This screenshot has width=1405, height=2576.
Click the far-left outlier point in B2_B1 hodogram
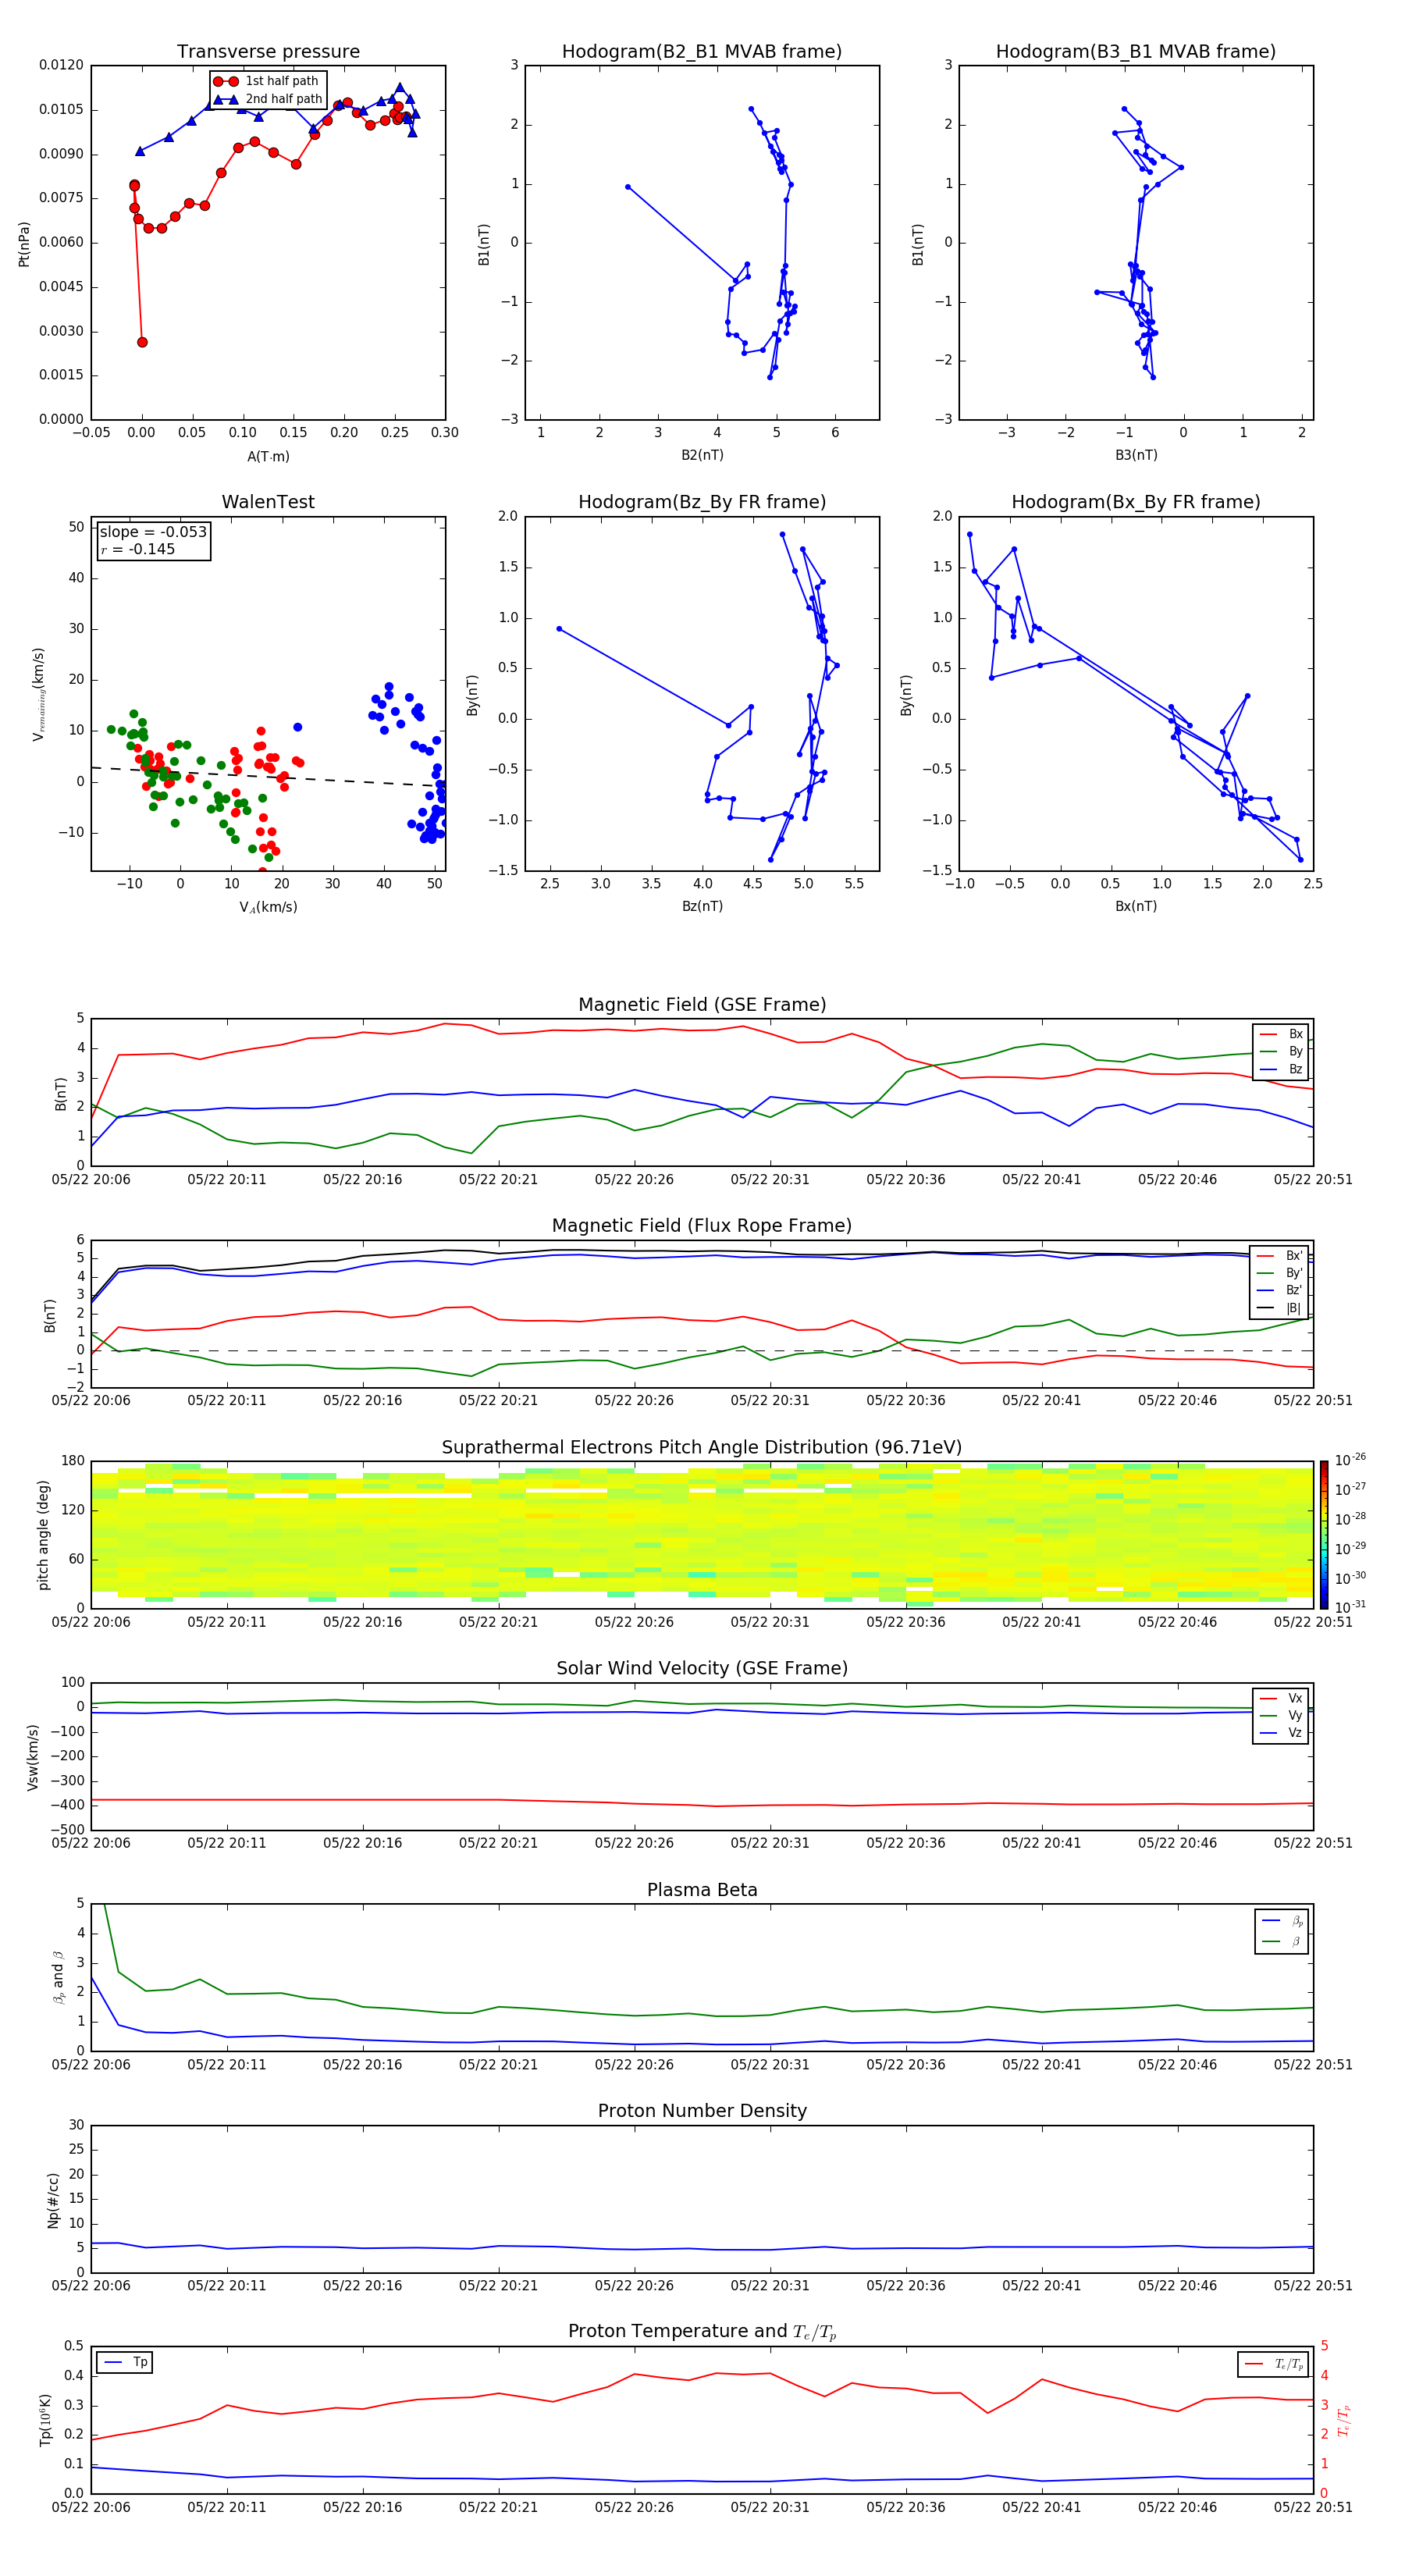(x=628, y=187)
